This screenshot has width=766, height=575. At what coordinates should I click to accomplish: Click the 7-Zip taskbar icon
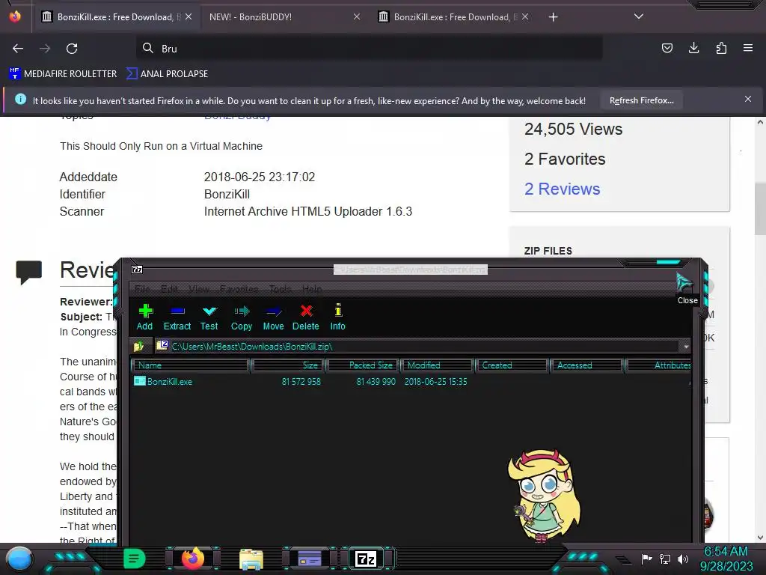[366, 559]
